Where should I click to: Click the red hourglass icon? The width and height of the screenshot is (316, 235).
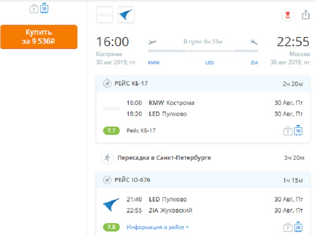tap(288, 15)
